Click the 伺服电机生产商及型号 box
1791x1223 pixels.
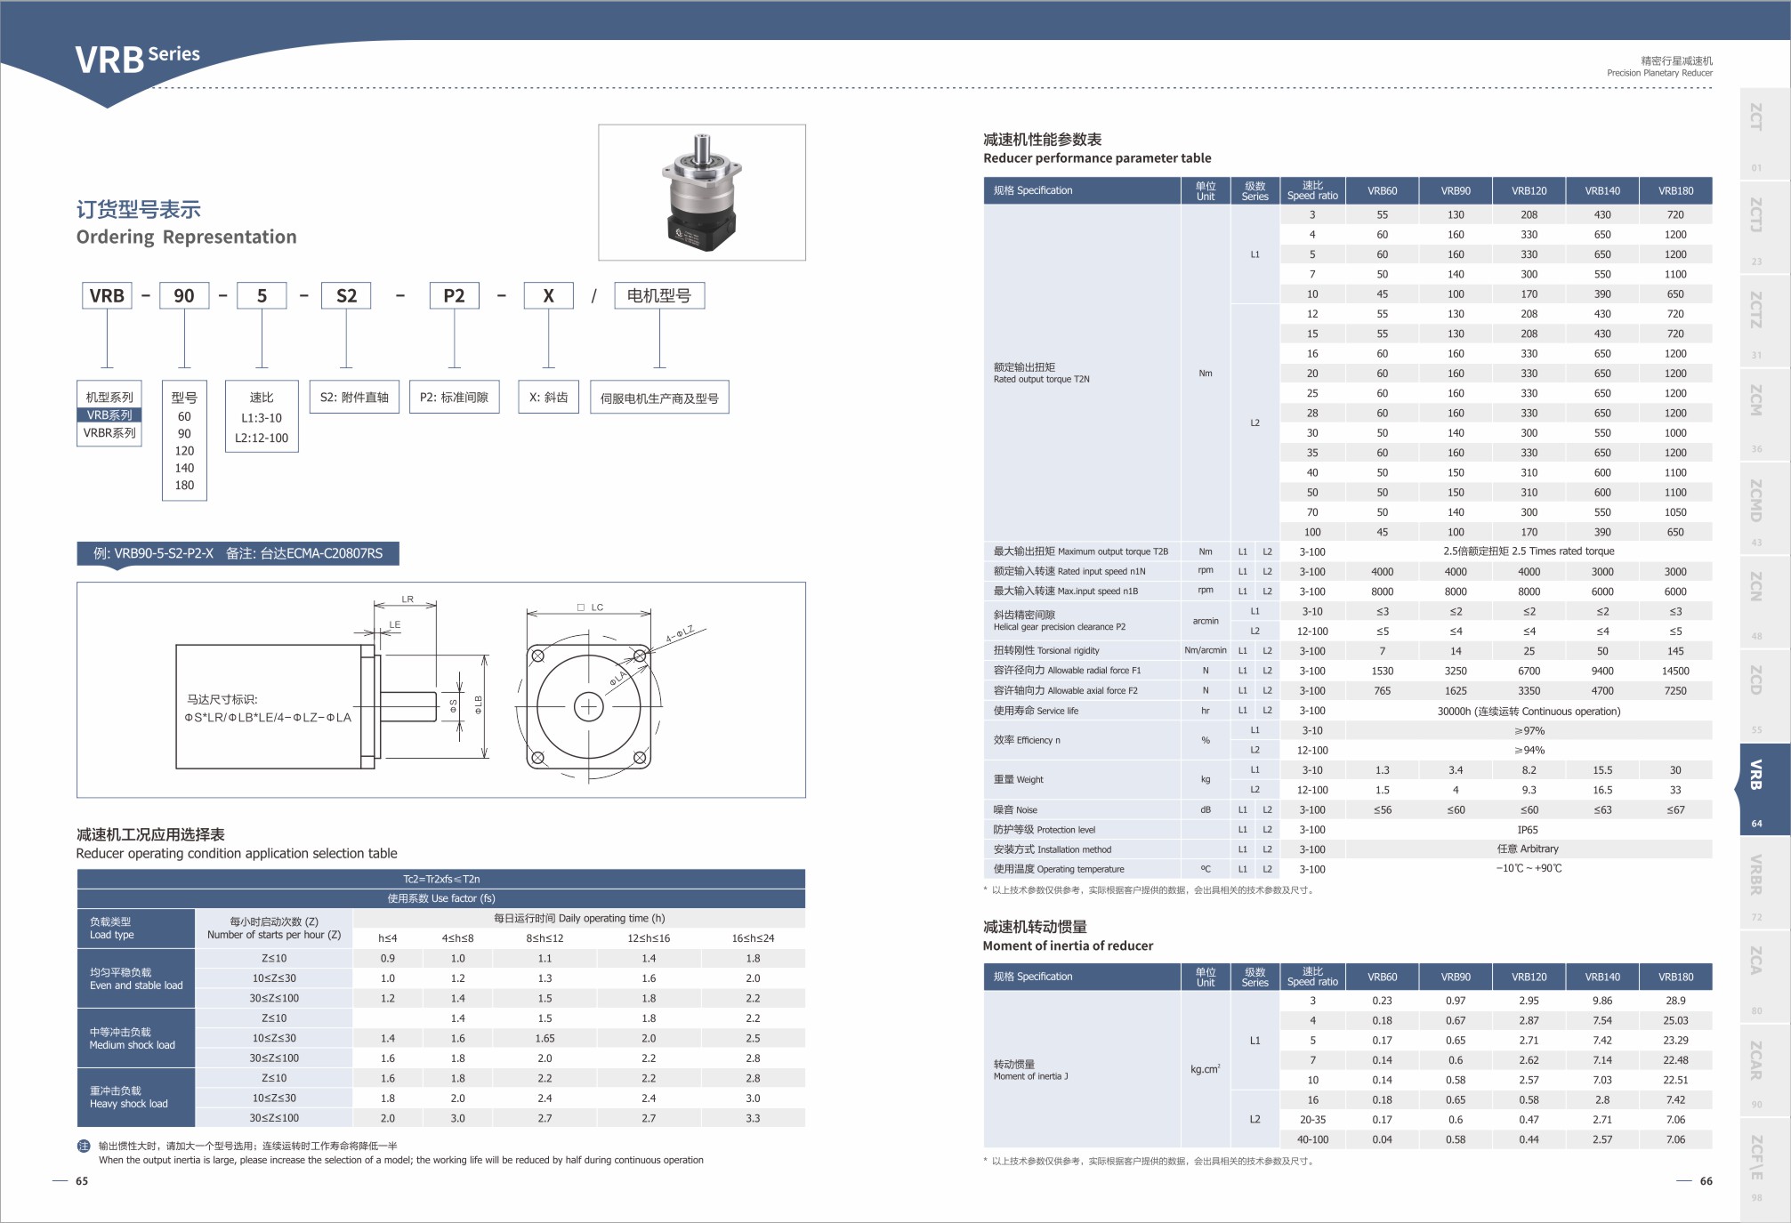659,398
